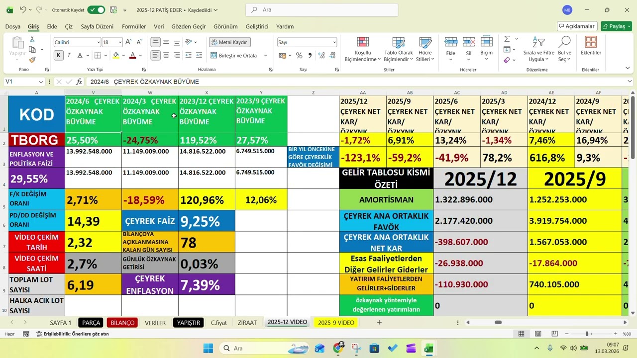Viewport: 637px width, 358px height.
Task: Click the Cut scissors icon
Action: click(x=32, y=39)
